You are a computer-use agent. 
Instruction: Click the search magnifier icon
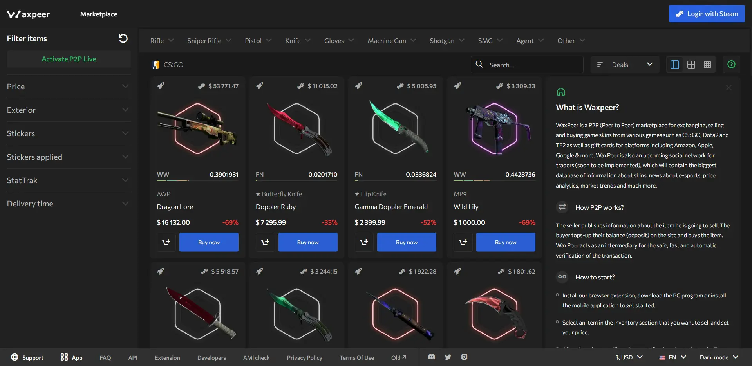click(479, 64)
